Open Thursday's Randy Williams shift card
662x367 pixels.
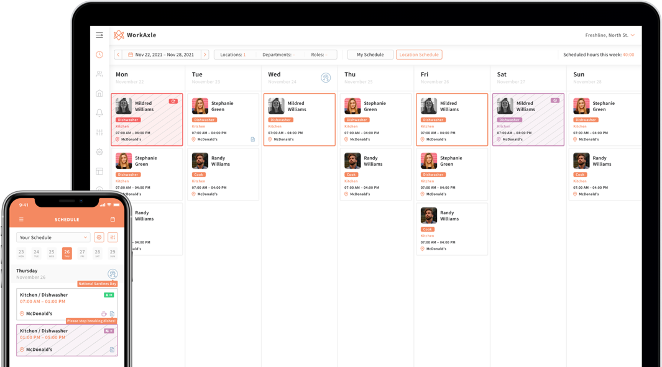pyautogui.click(x=375, y=174)
